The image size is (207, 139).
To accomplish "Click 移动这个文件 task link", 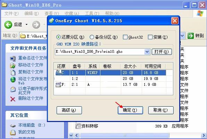I will point(31,65).
